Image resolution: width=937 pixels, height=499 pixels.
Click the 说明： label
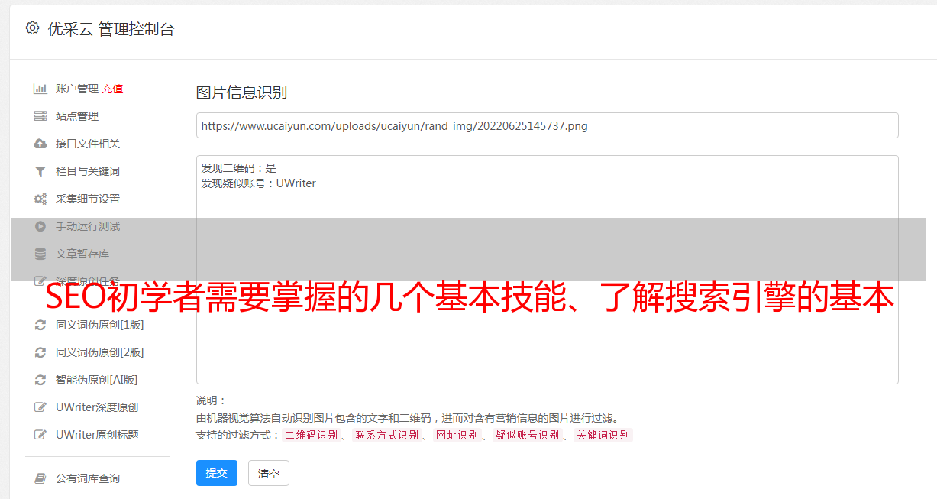211,400
